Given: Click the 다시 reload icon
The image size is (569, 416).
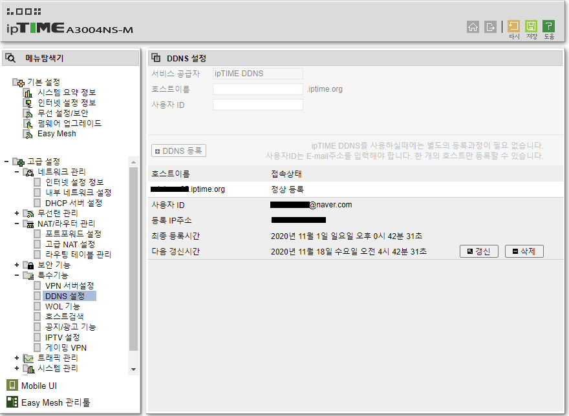Looking at the screenshot, I should click(x=513, y=26).
